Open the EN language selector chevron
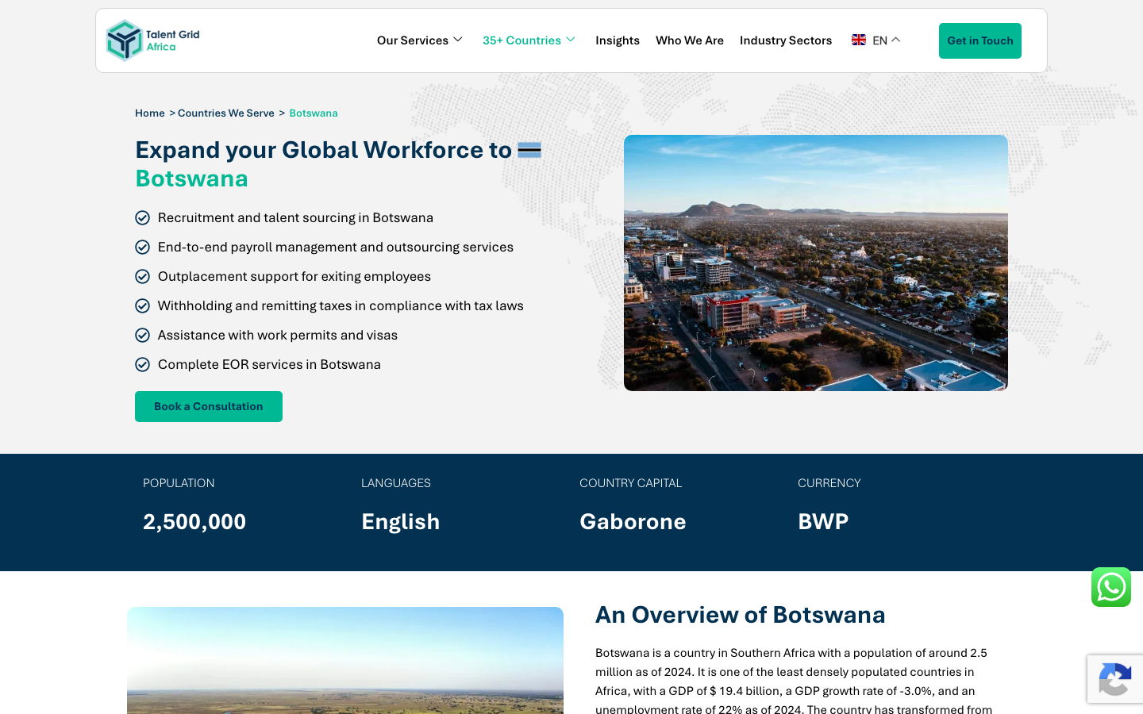 [x=896, y=40]
